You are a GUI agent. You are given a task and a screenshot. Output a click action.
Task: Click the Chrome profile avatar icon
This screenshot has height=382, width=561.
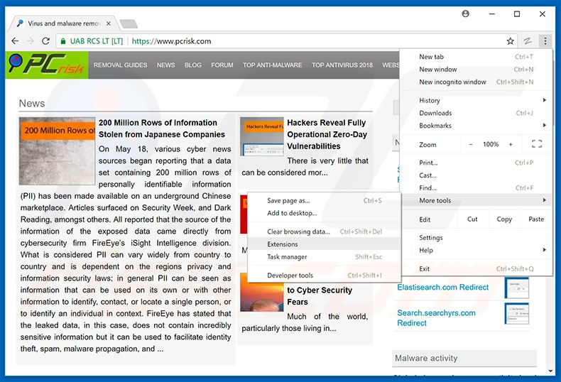pos(466,13)
